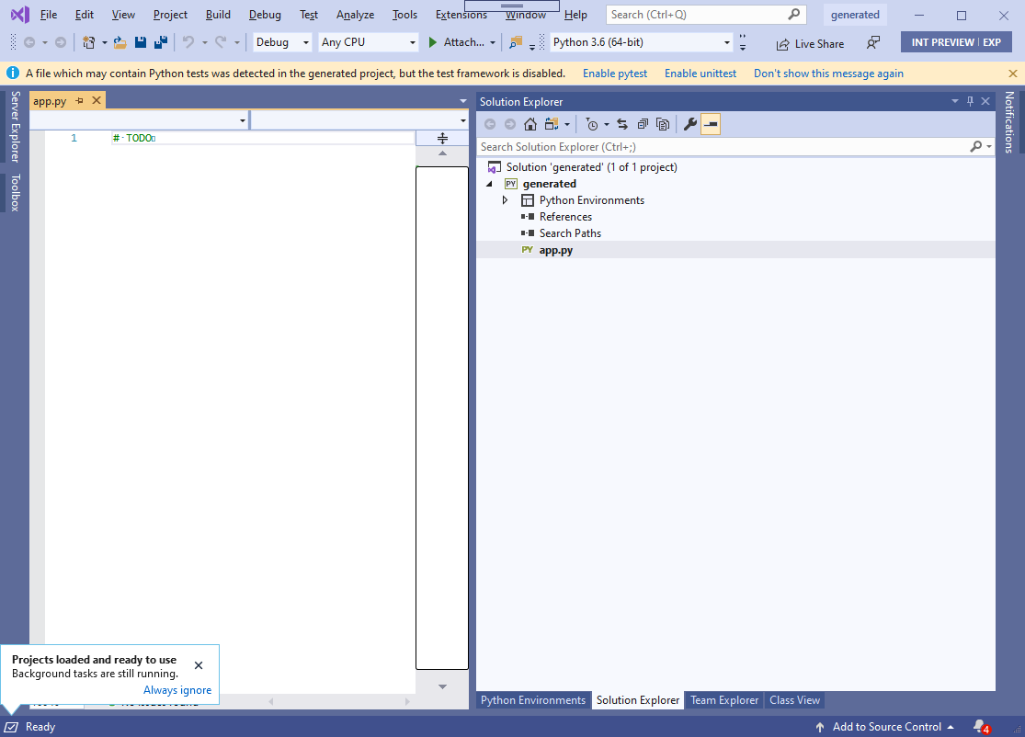Open the Analyze menu

click(355, 15)
